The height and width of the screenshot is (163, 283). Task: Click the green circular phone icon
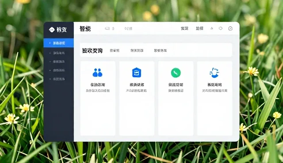click(176, 73)
